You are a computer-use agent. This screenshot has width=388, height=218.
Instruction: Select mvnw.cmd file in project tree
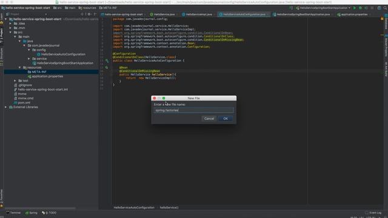coord(24,98)
